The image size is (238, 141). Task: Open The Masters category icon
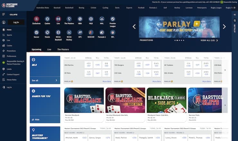click(69, 19)
